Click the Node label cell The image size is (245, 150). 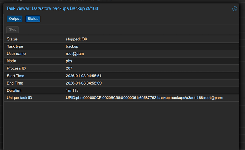[x=12, y=61]
